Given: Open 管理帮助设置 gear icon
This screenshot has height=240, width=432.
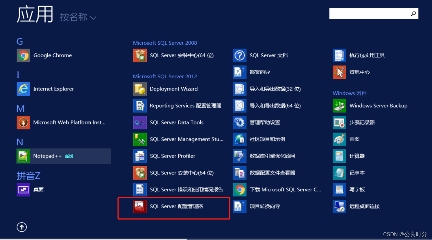Looking at the screenshot, I should click(240, 122).
